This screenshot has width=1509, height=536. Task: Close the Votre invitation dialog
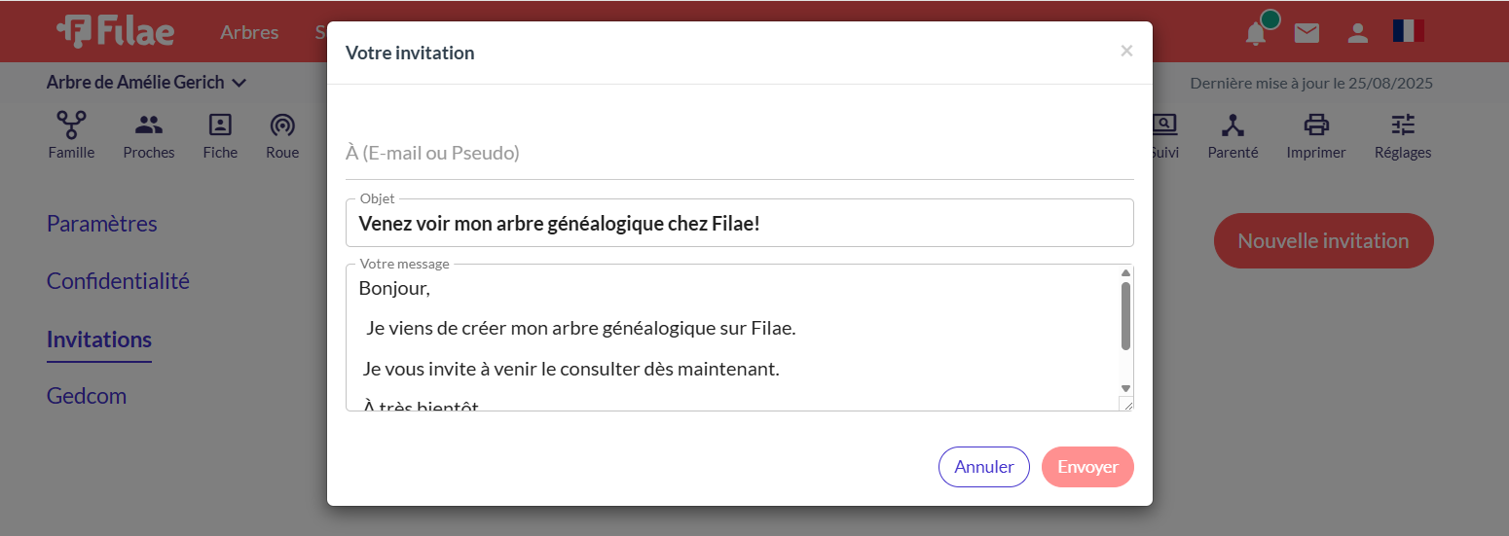tap(1126, 51)
